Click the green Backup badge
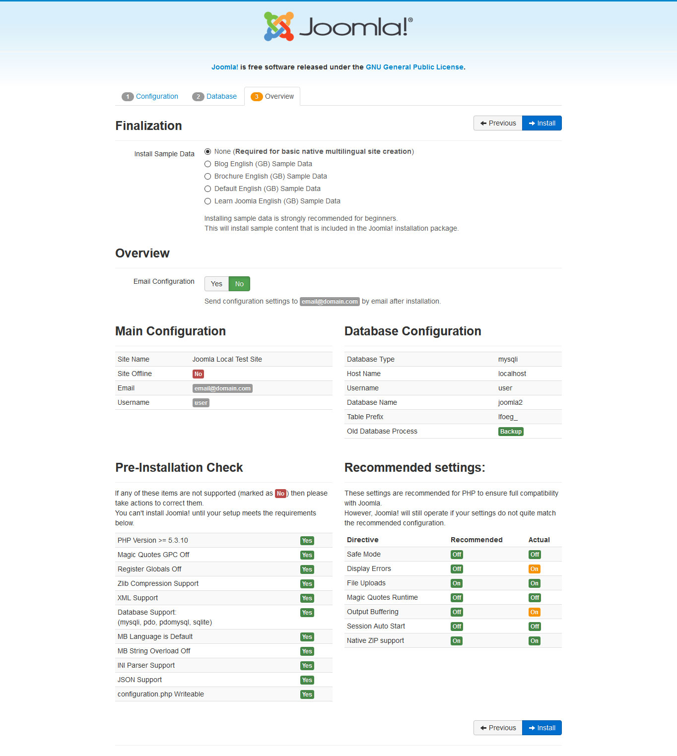 [511, 432]
